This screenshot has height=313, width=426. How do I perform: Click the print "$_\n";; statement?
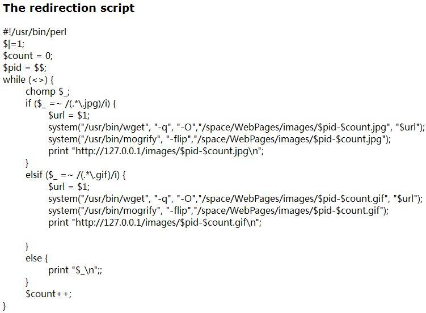pyautogui.click(x=75, y=270)
